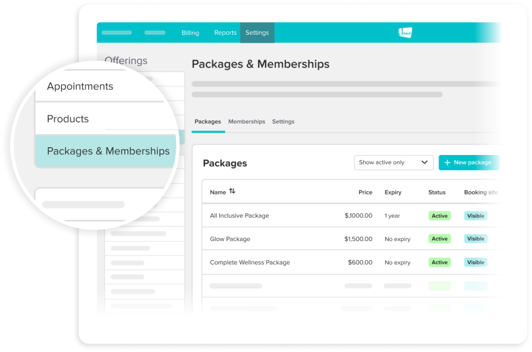Open the All Inclusive Package row
Image resolution: width=532 pixels, height=352 pixels.
[x=240, y=215]
